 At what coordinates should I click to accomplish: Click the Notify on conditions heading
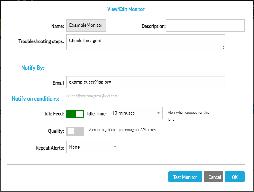point(35,99)
